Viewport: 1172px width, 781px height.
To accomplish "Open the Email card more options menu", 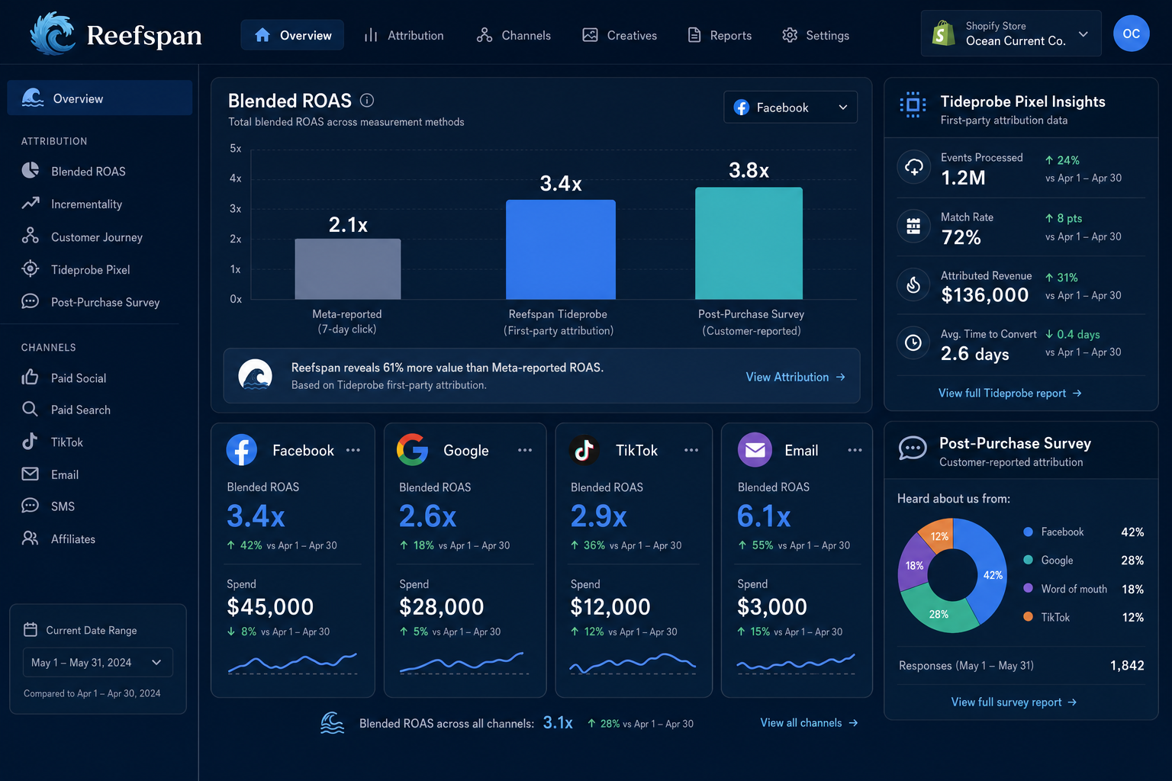I will 855,450.
